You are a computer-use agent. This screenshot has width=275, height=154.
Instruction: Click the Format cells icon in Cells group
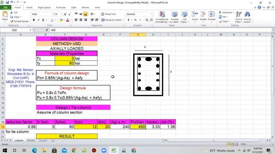click(211, 14)
